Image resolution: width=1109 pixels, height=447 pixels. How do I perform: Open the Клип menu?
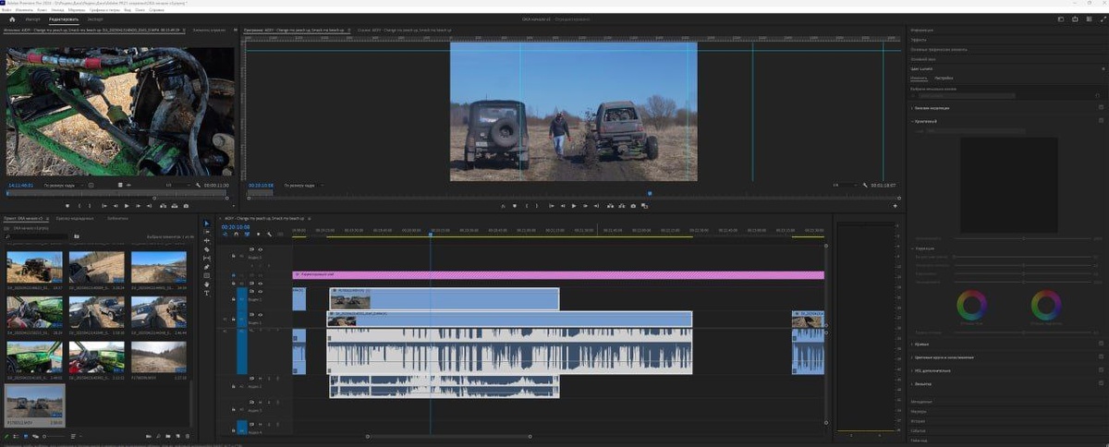click(x=44, y=9)
